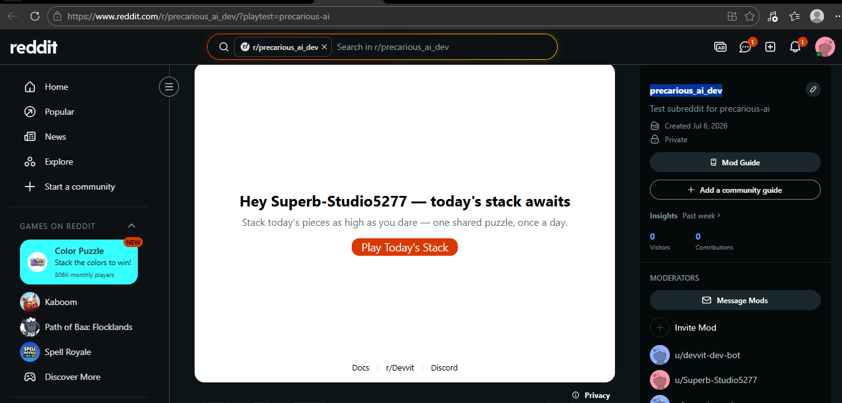Create a post with plus icon

[770, 47]
